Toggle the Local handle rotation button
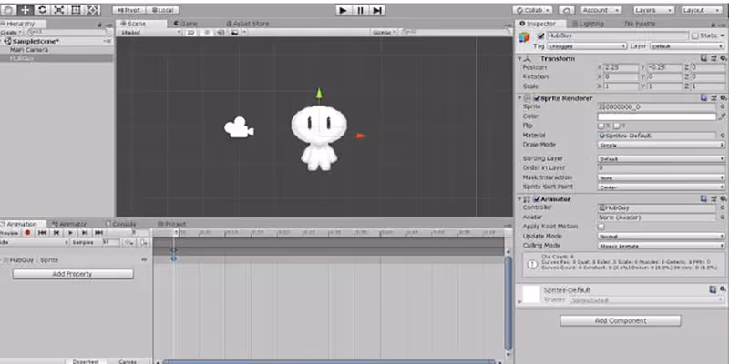Viewport: 729px width, 364px height. pos(163,10)
